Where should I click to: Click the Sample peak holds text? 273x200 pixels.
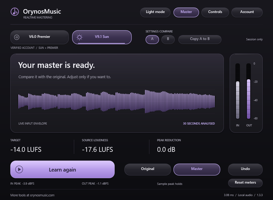170,184
